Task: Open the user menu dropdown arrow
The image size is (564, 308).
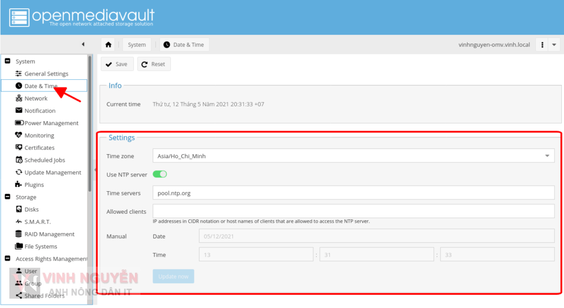Action: 555,45
